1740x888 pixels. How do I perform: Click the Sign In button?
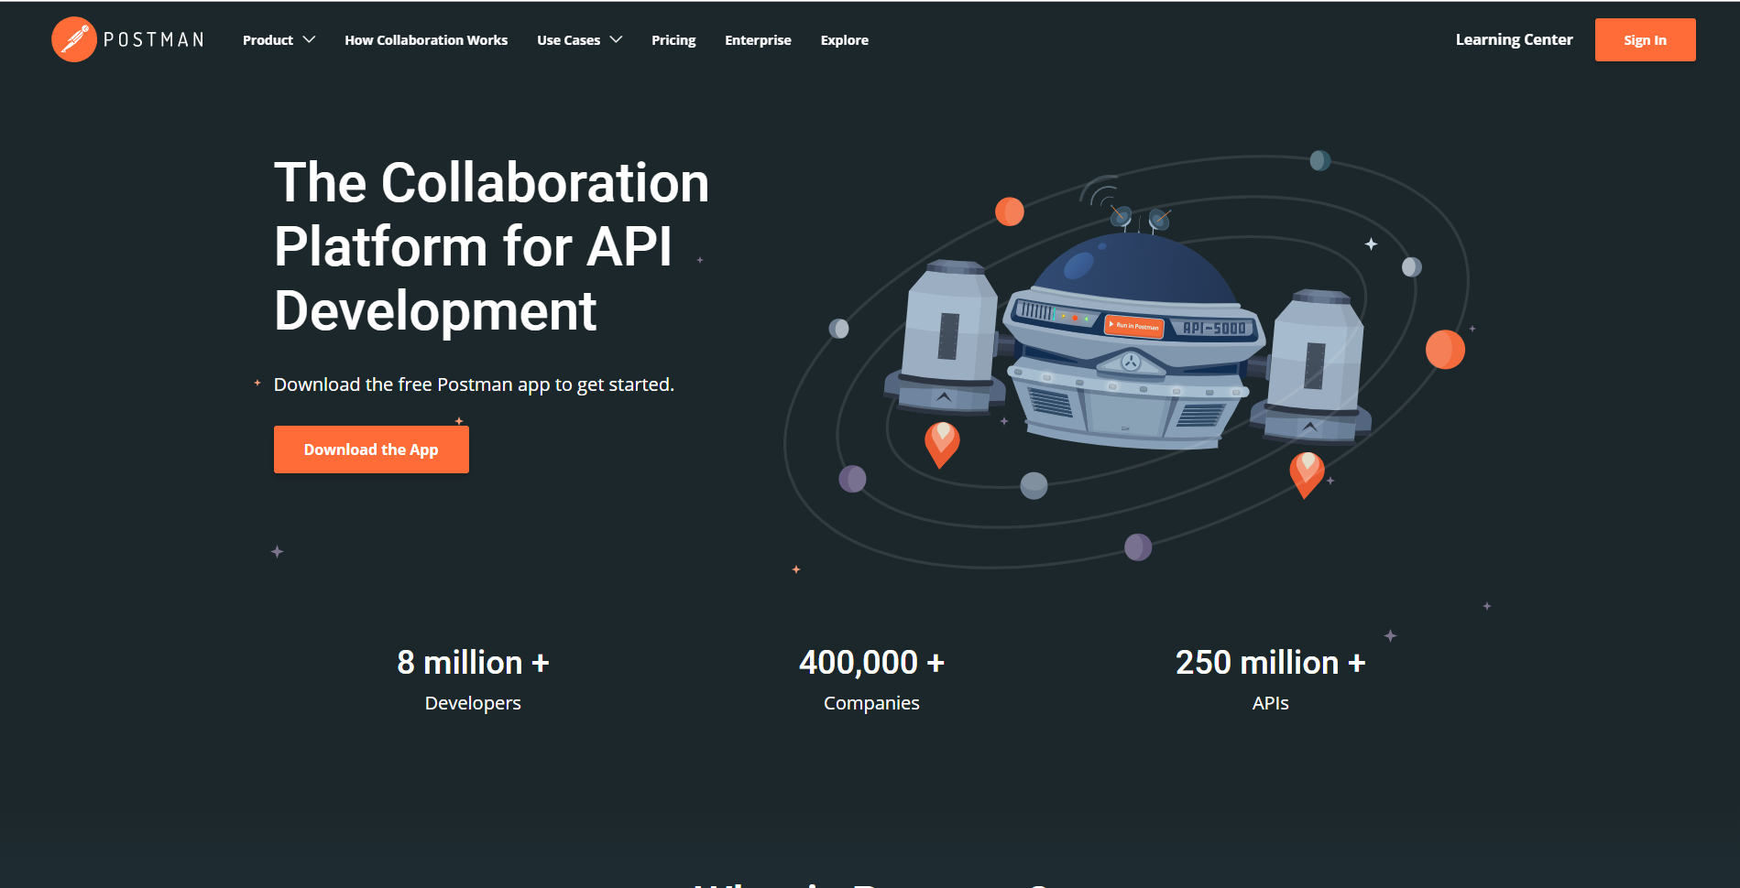coord(1645,39)
